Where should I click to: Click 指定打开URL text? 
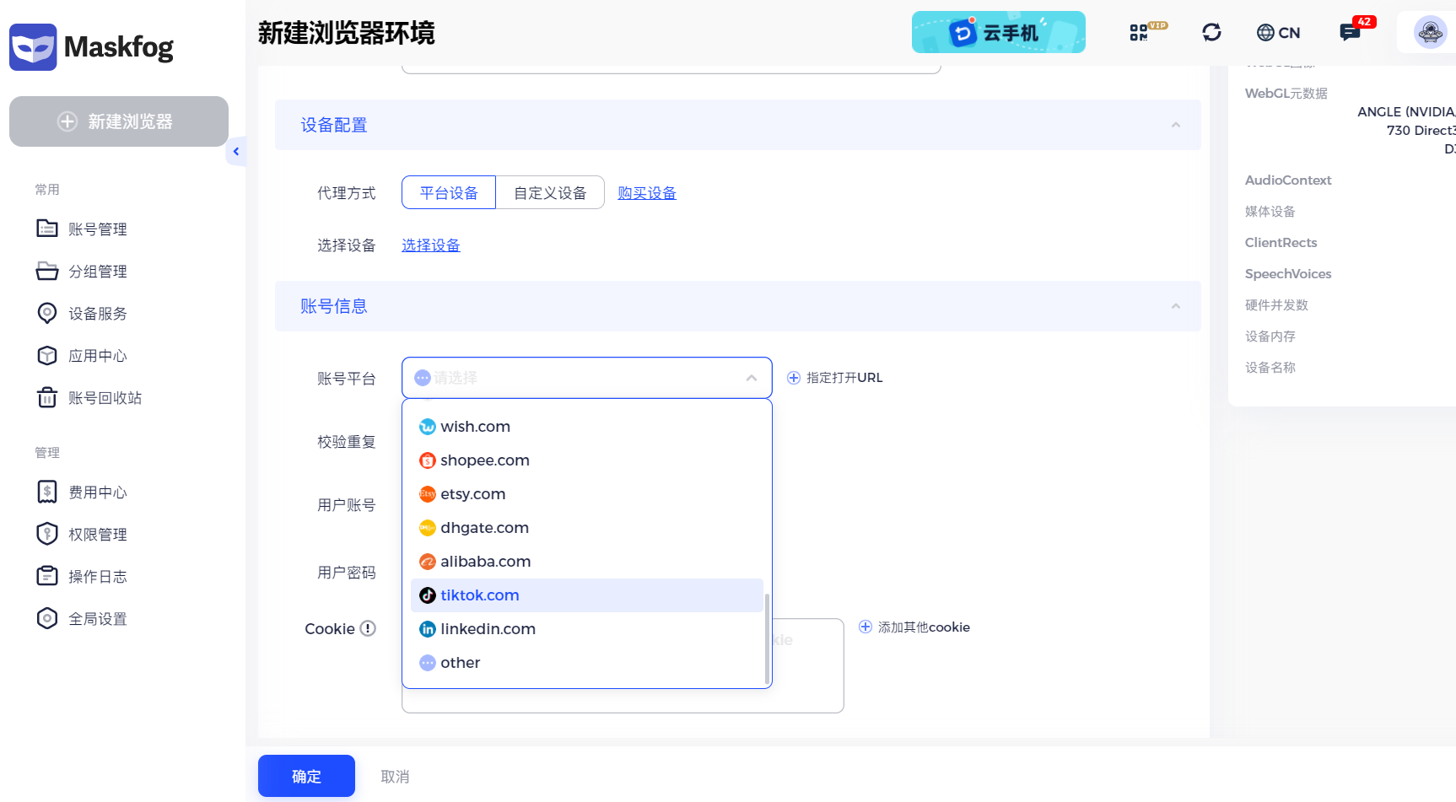pyautogui.click(x=844, y=378)
